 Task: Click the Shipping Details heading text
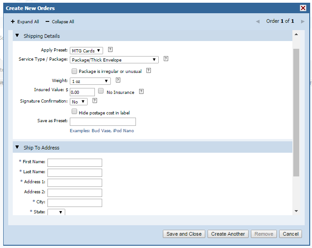[42, 36]
